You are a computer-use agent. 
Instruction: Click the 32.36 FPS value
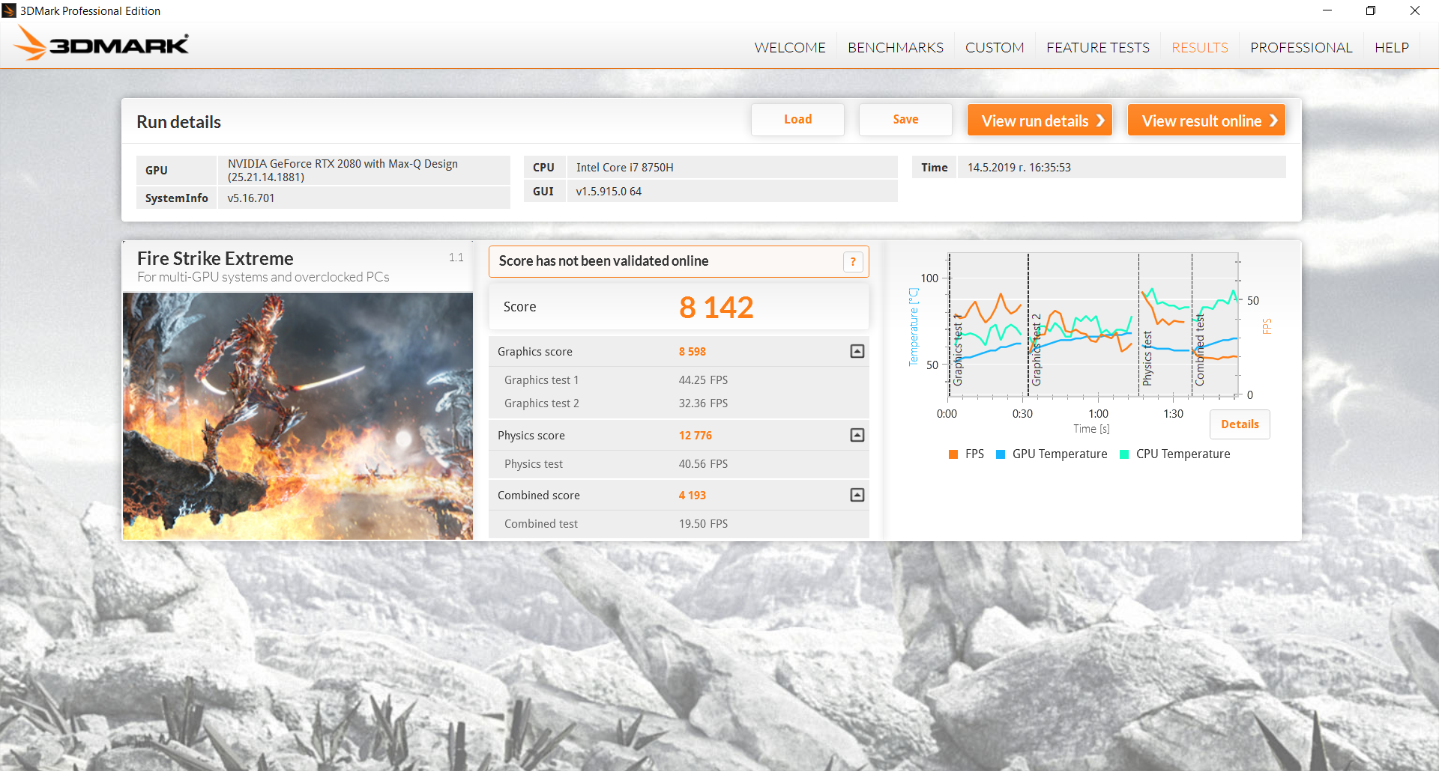point(703,403)
